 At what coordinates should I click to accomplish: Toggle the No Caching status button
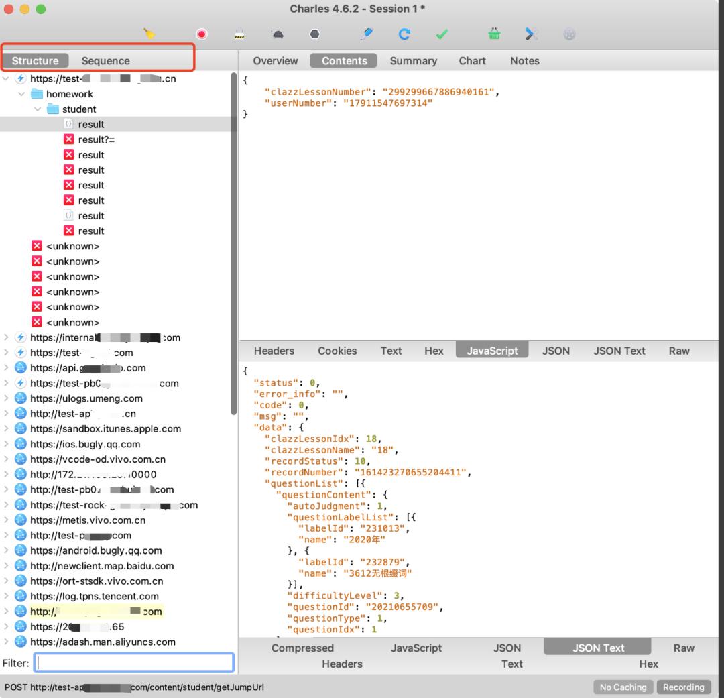pyautogui.click(x=623, y=687)
